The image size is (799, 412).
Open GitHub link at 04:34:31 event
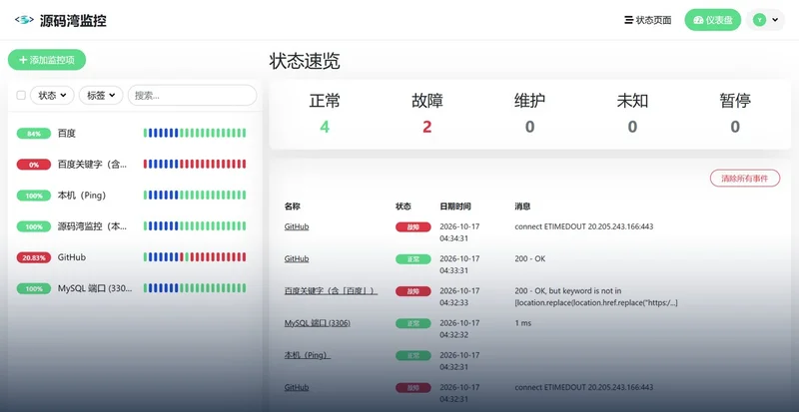(297, 226)
